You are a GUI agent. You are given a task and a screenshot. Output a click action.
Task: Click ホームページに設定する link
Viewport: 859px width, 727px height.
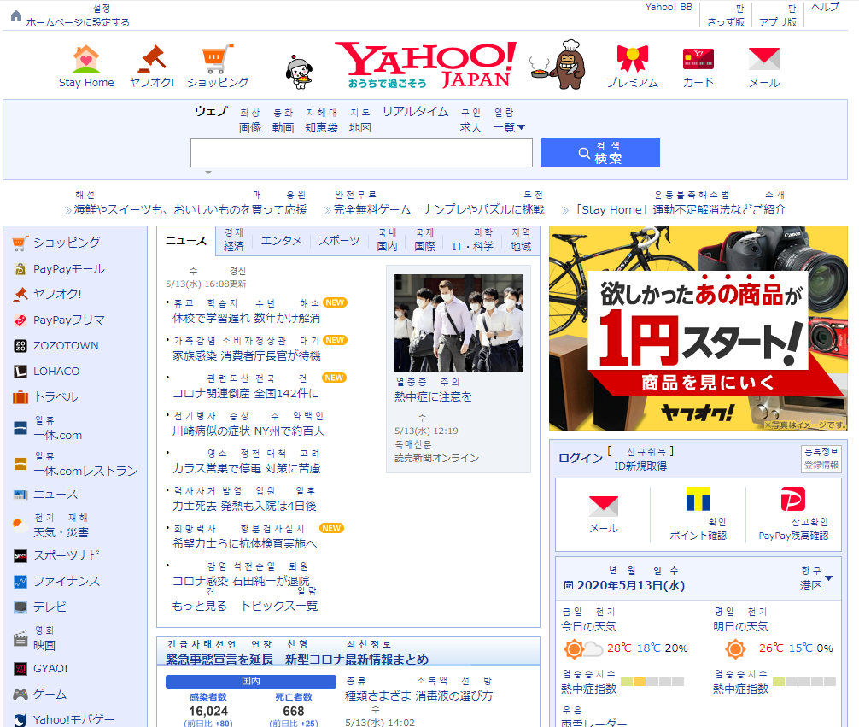(x=78, y=22)
